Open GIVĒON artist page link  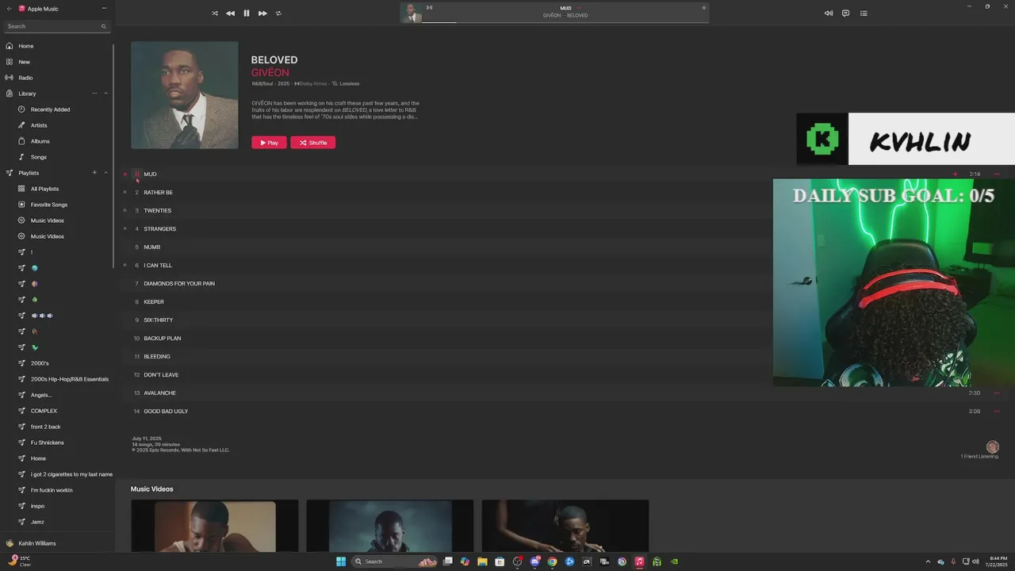[x=270, y=73]
